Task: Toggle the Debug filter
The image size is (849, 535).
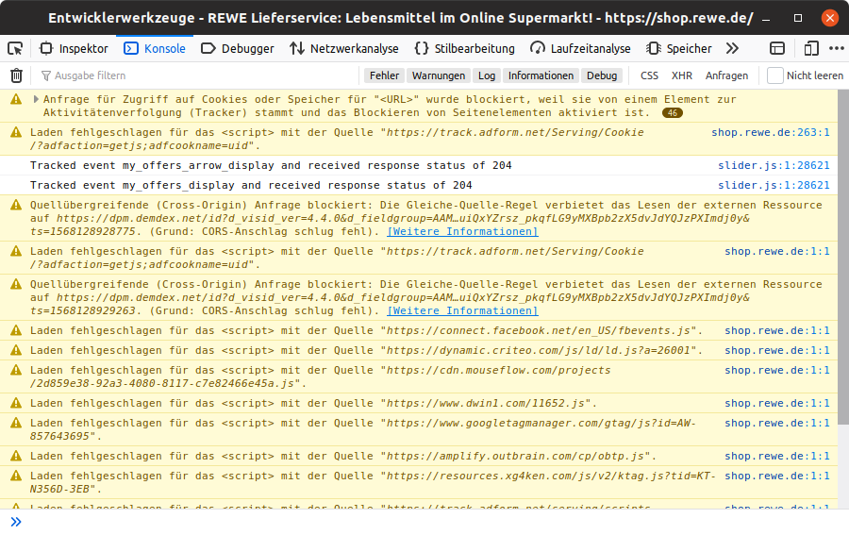Action: [x=602, y=75]
